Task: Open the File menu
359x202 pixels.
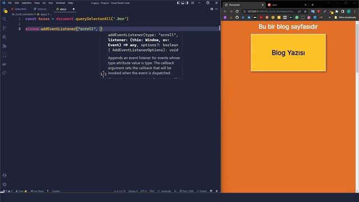Action: point(10,3)
